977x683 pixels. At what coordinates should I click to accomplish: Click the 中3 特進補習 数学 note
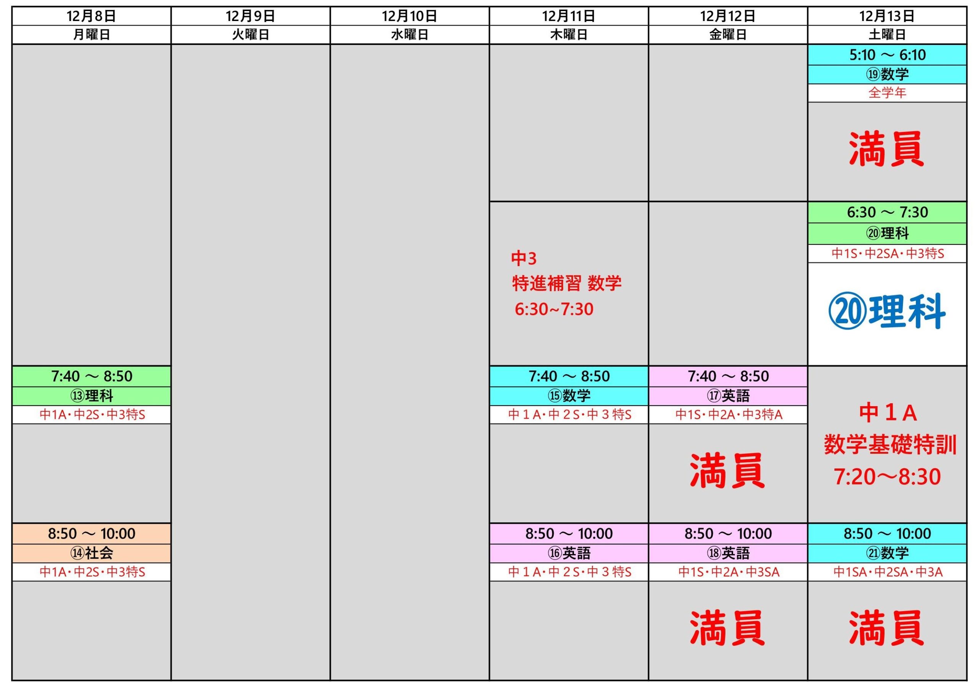[x=566, y=284]
